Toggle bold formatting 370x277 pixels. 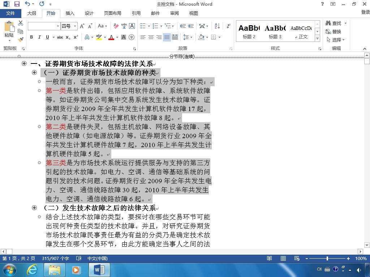tap(31, 37)
